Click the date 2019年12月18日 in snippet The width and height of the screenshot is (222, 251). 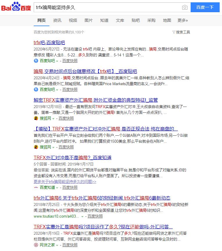coord(48,107)
